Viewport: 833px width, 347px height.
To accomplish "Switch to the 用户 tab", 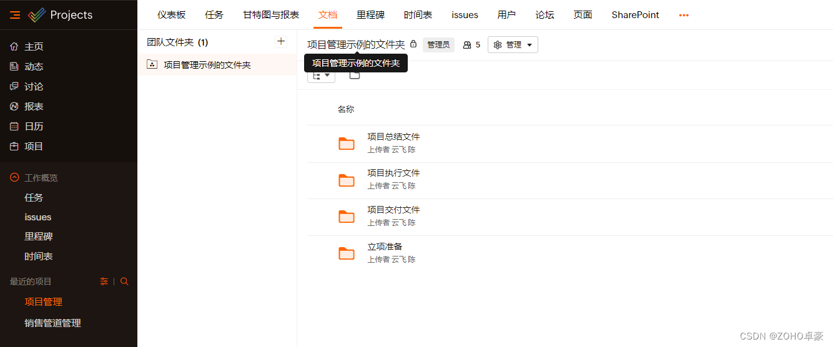I will [x=506, y=15].
